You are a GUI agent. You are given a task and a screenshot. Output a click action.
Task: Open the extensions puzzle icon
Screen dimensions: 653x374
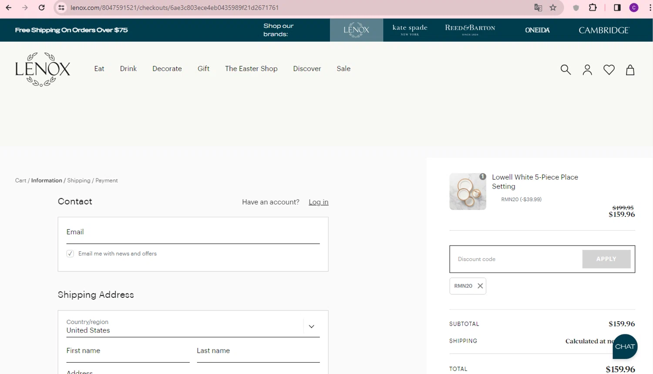click(x=592, y=7)
